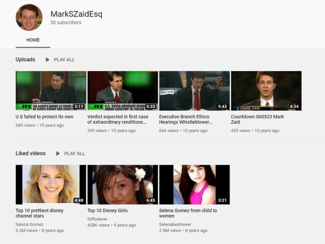Screen dimensions: 325x244
Task: Open the 'Top 10 prettiest disney channel stars' thumbnail
Action: point(51,184)
